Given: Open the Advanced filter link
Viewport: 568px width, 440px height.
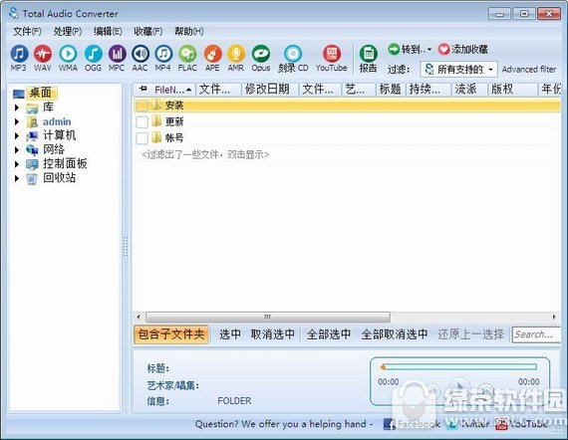Looking at the screenshot, I should (x=529, y=69).
